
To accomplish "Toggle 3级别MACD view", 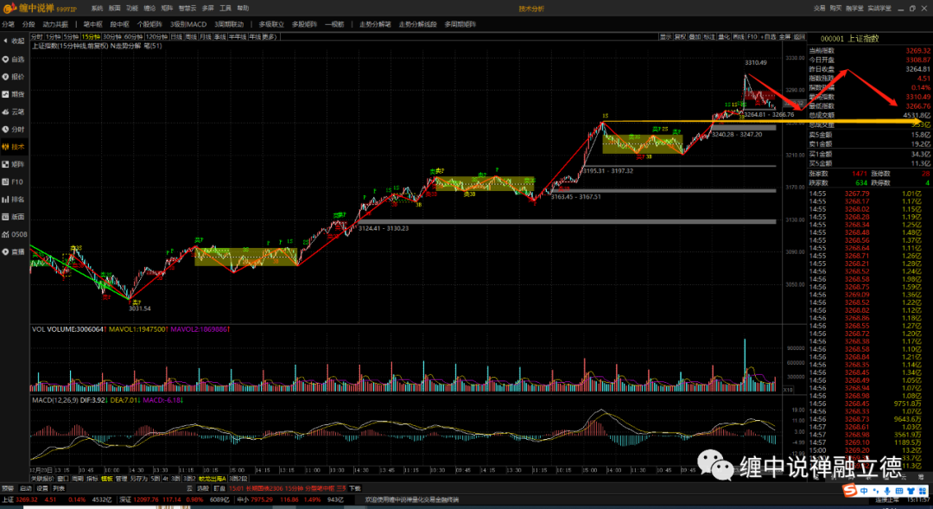I will point(188,24).
